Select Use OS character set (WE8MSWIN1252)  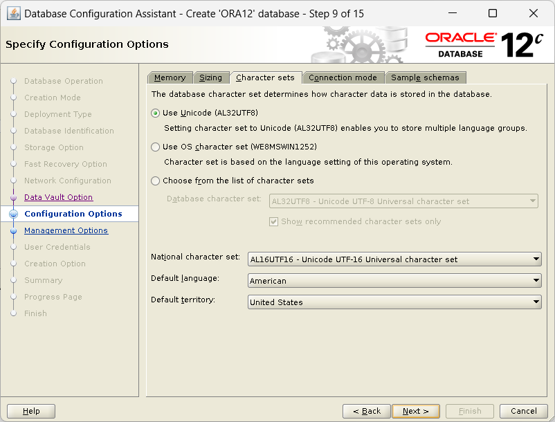click(x=155, y=147)
